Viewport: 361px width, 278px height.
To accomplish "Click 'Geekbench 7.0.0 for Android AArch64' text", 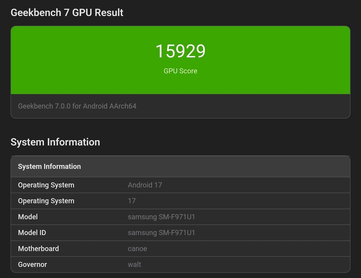I will pyautogui.click(x=77, y=106).
